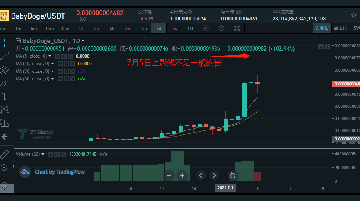The image size is (360, 201).
Task: Select the crosshair cursor tool
Action: (x=4, y=43)
